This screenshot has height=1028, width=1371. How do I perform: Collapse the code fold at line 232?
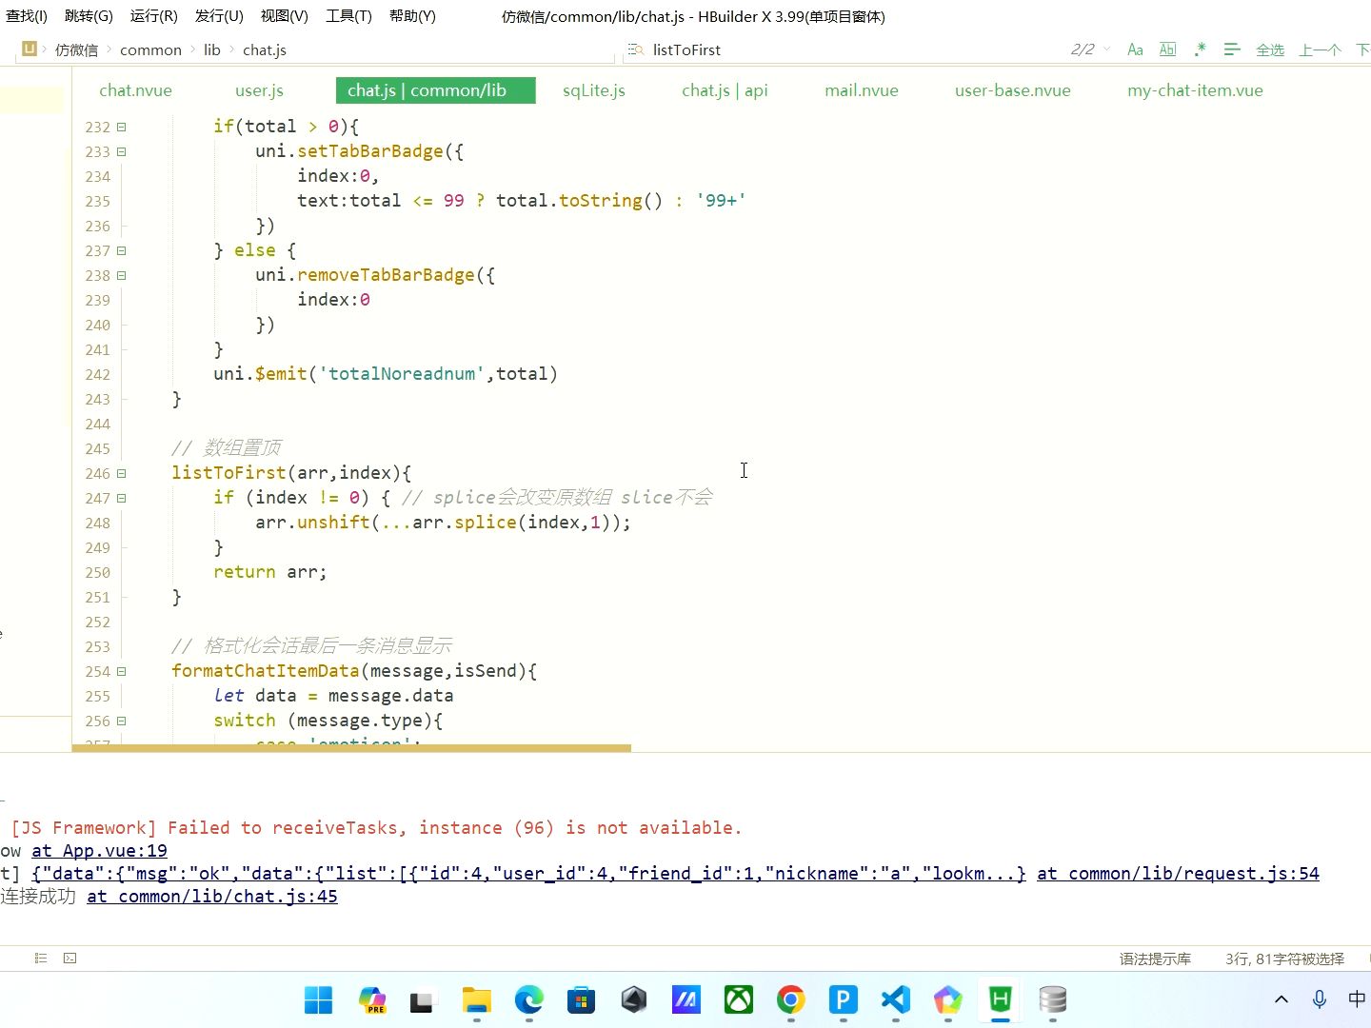tap(121, 127)
